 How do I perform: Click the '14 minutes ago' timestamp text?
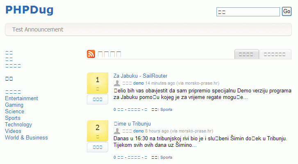[160, 83]
